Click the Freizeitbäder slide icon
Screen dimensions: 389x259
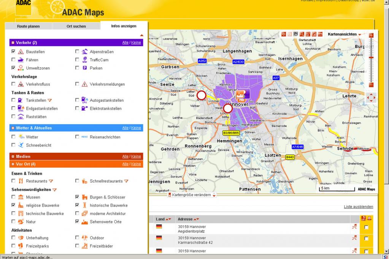(x=84, y=246)
